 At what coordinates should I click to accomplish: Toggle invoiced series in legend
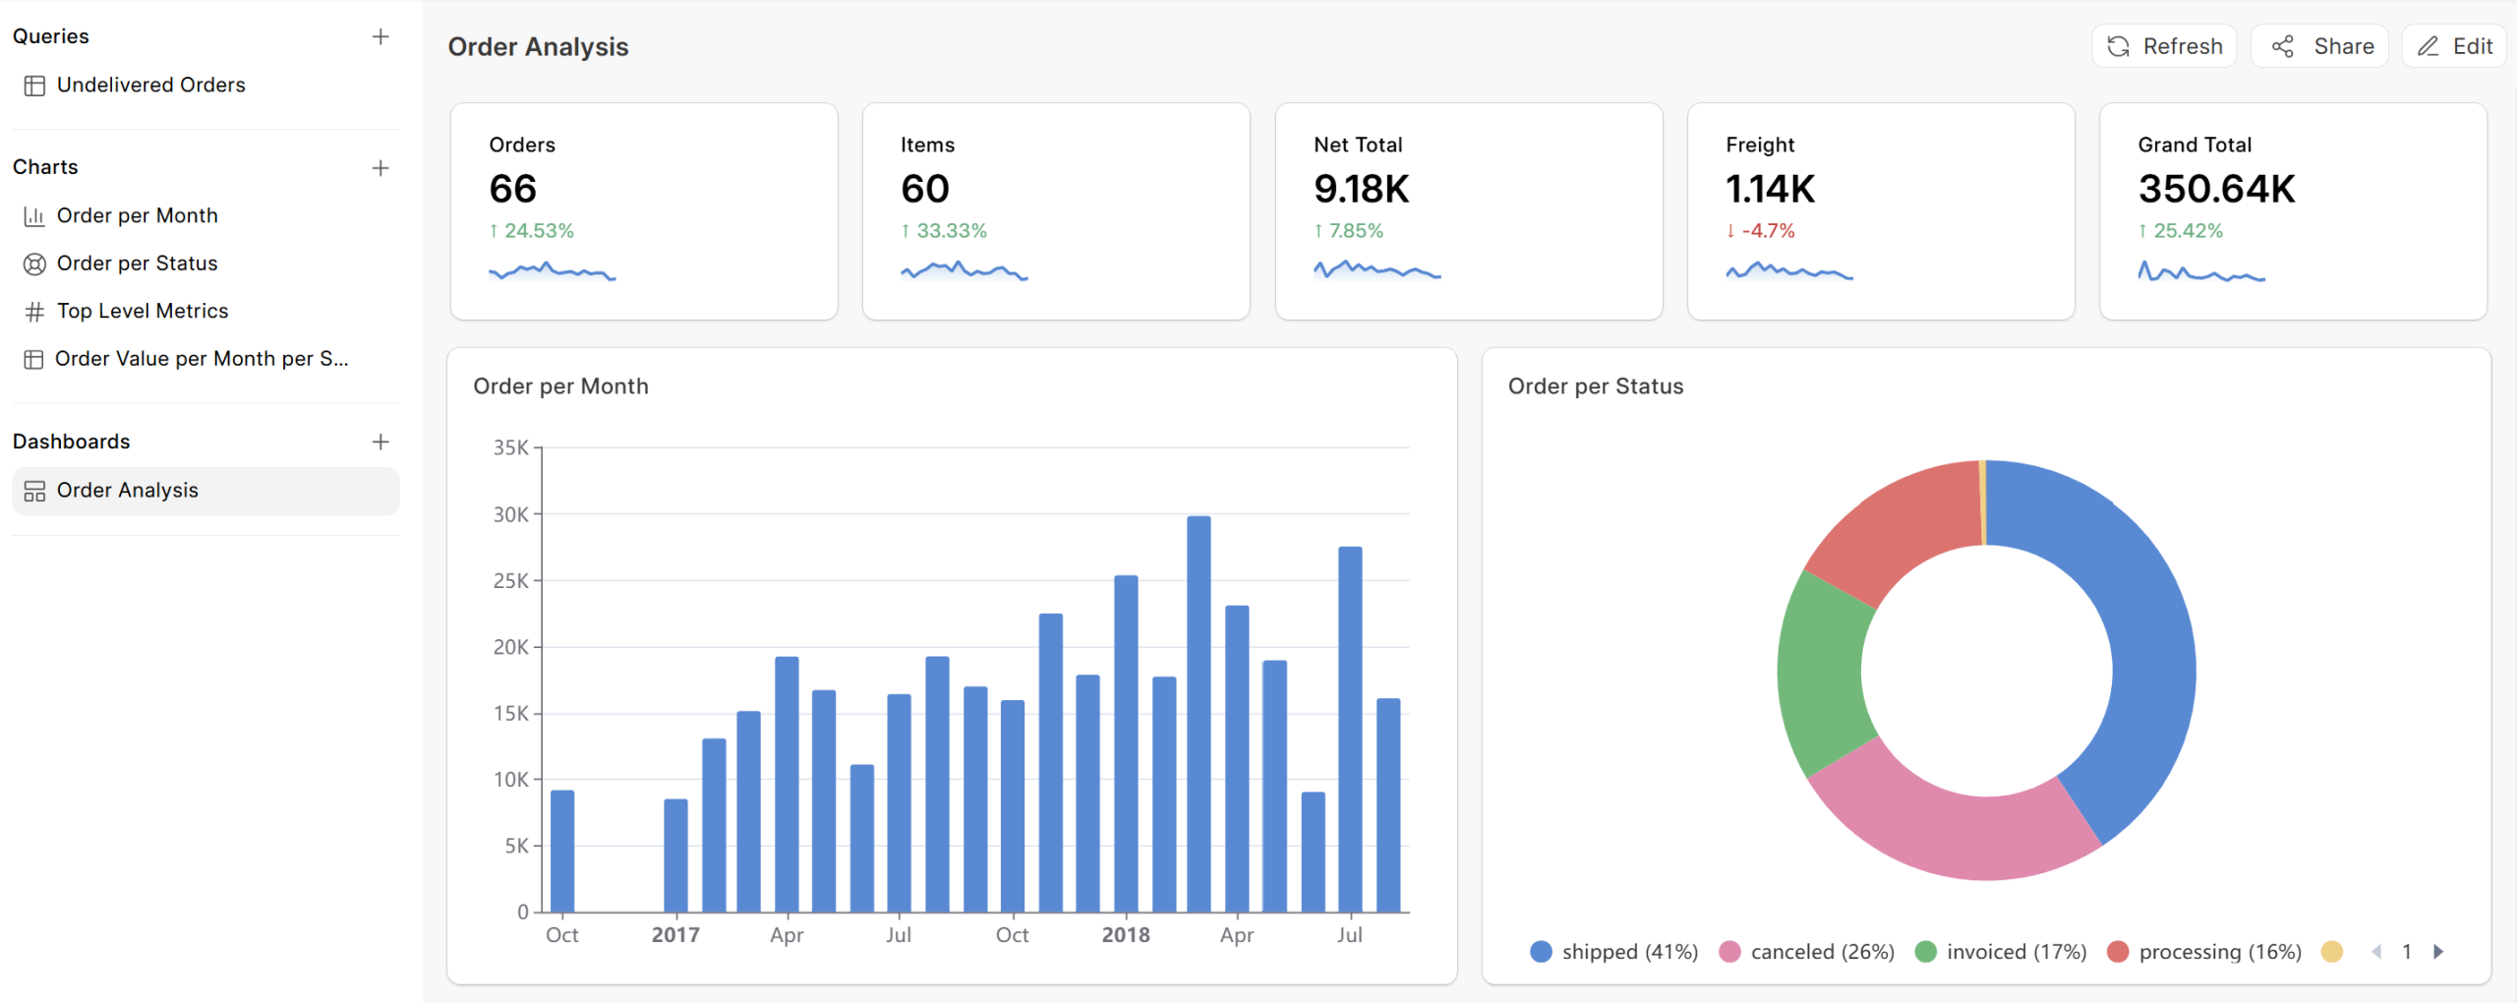click(x=2002, y=952)
